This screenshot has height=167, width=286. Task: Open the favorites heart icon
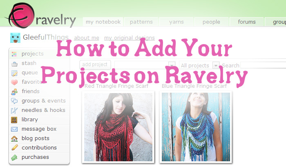(14, 82)
